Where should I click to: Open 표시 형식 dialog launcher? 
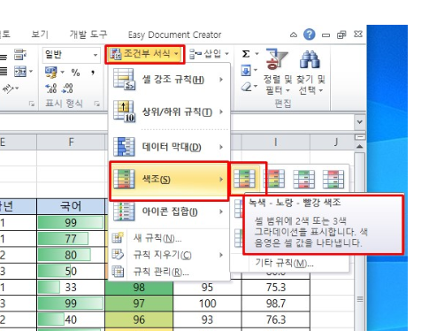pyautogui.click(x=96, y=104)
